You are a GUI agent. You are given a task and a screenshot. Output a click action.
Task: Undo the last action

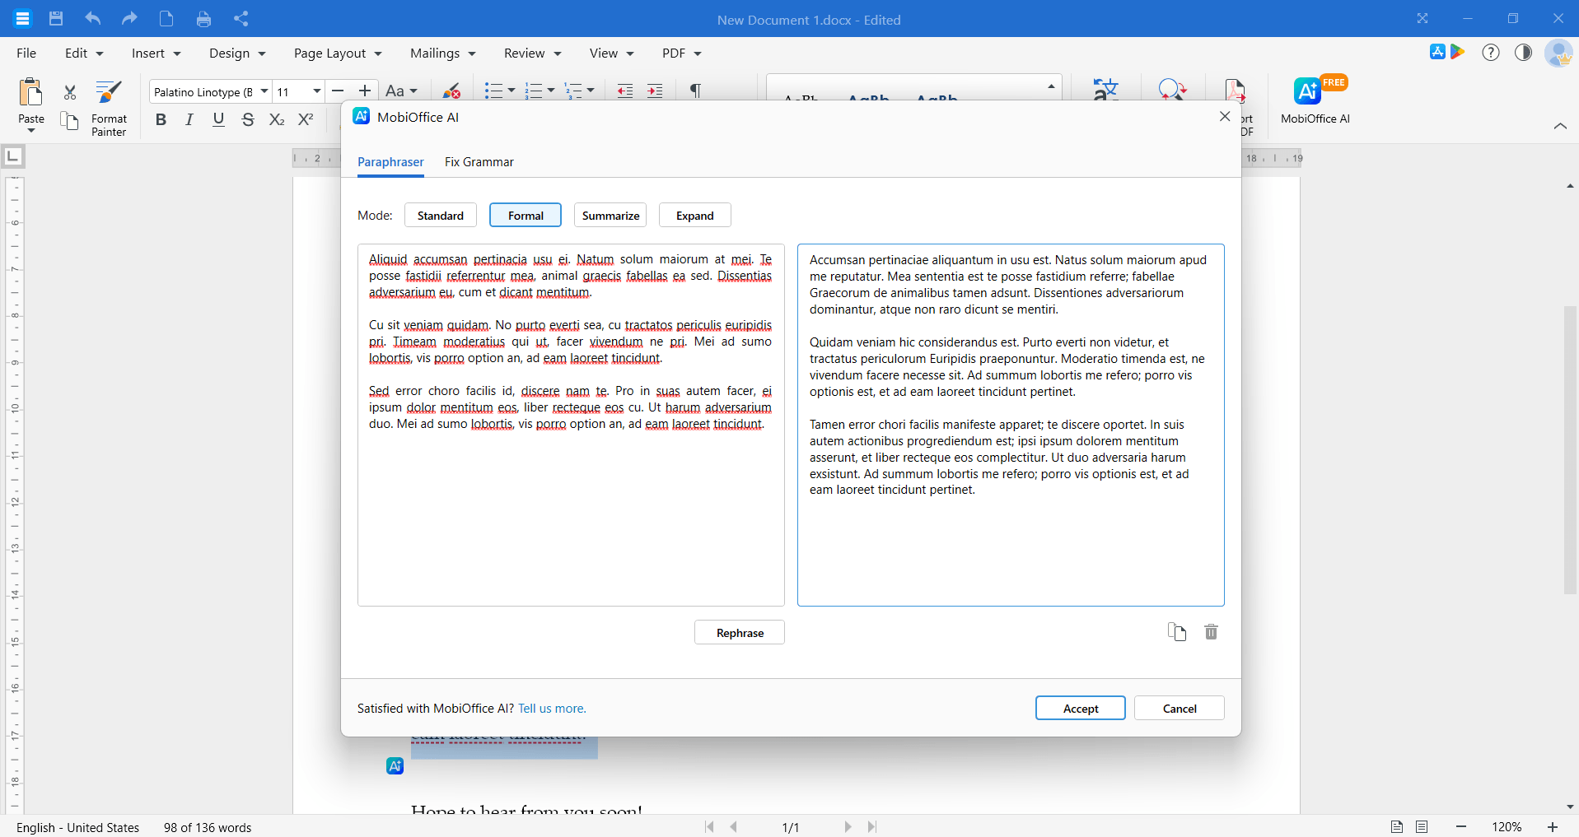point(92,18)
